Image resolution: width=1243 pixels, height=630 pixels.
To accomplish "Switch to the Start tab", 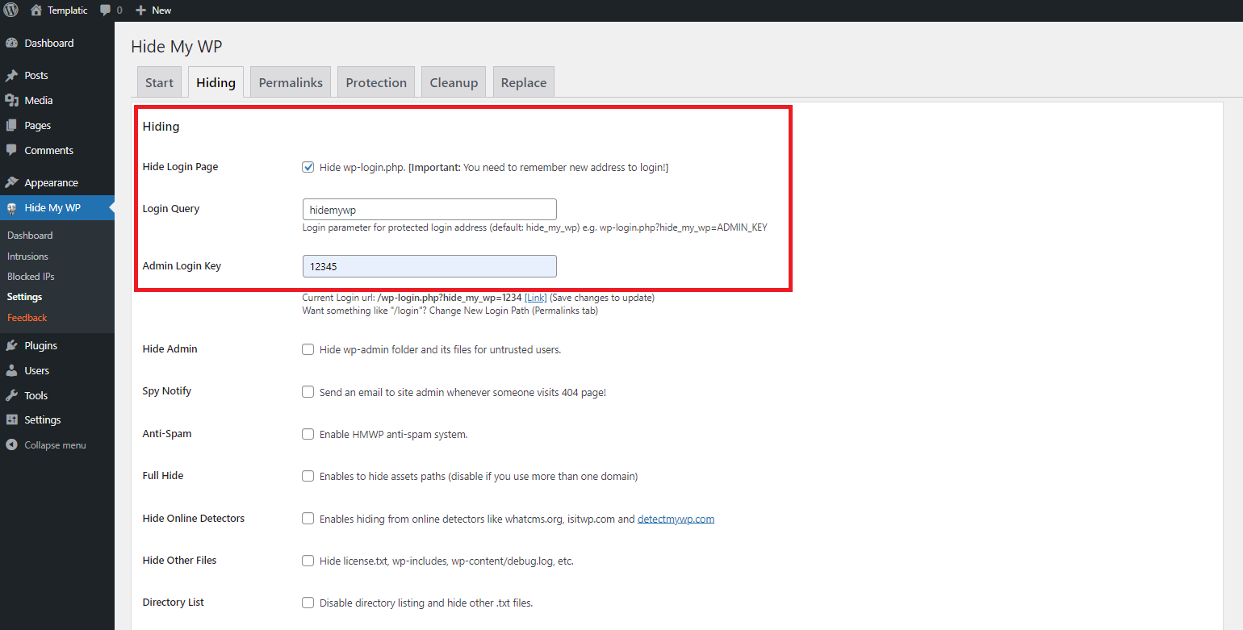I will pos(159,82).
